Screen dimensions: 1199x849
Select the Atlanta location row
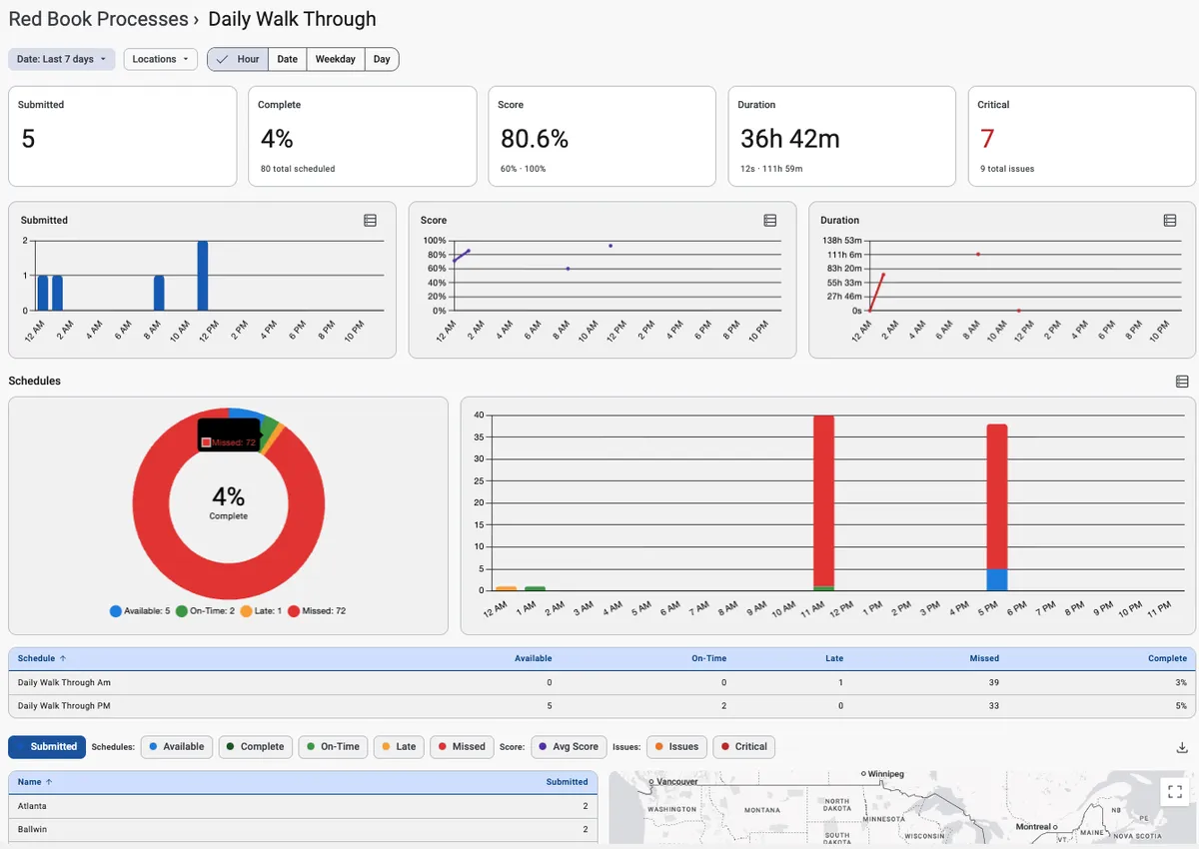point(303,806)
